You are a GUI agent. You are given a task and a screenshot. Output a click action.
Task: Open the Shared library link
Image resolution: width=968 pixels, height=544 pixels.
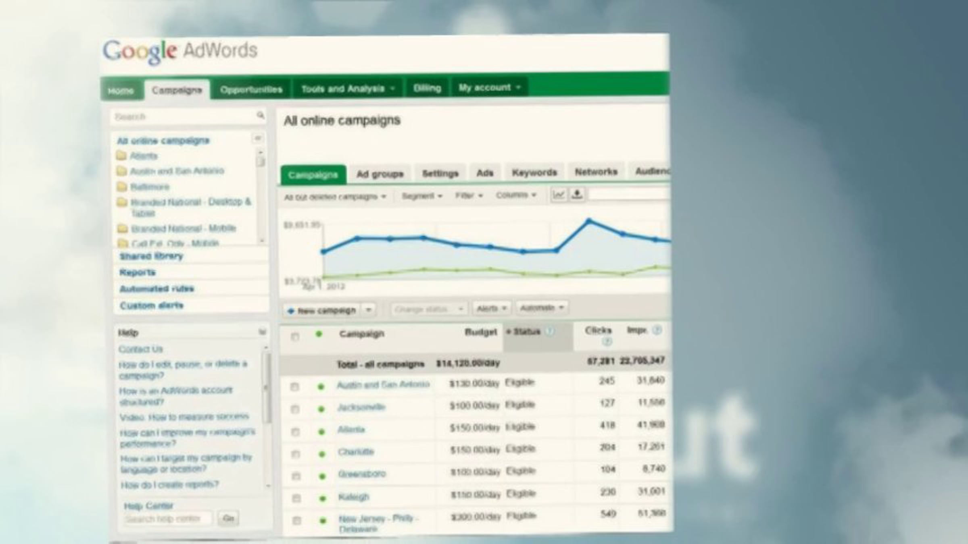pos(151,256)
